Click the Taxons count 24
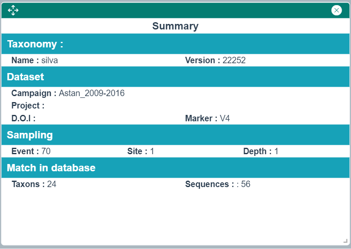This screenshot has width=351, height=249. tap(52, 184)
